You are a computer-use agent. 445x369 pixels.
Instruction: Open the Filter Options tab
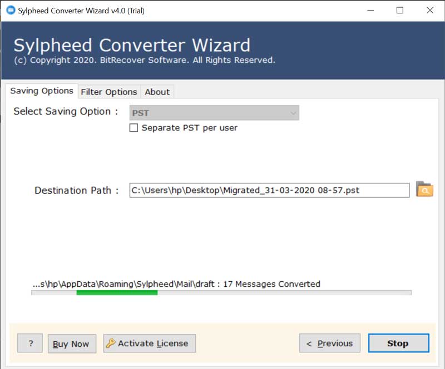[109, 92]
